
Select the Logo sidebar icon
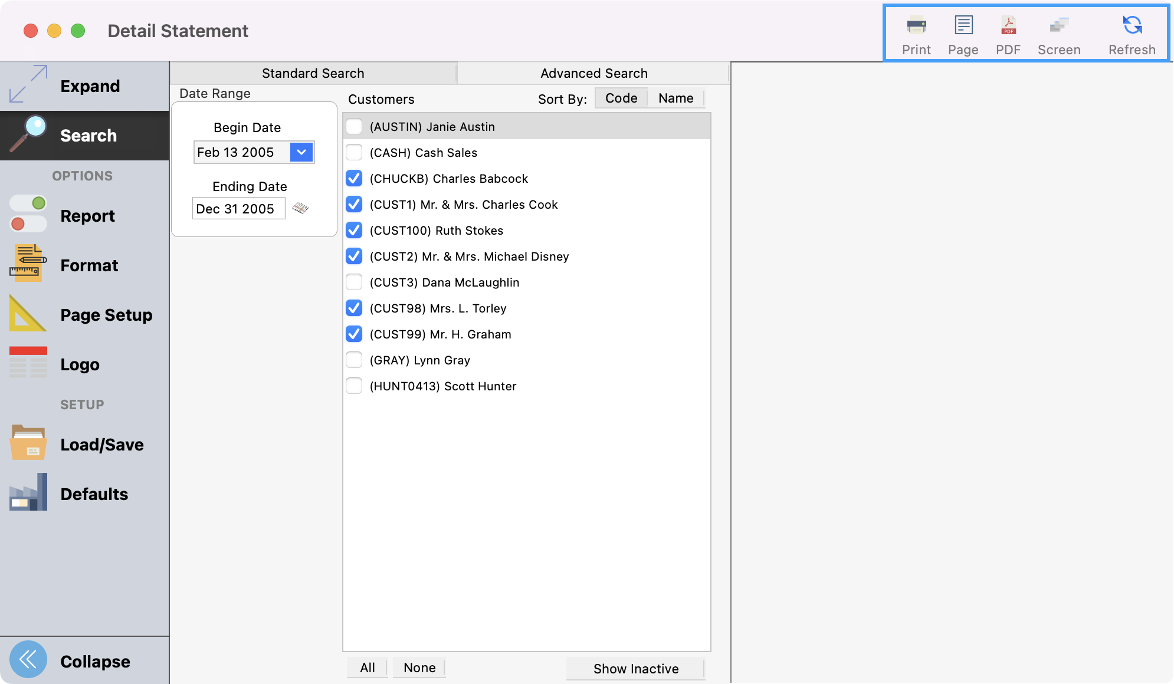[x=27, y=363]
